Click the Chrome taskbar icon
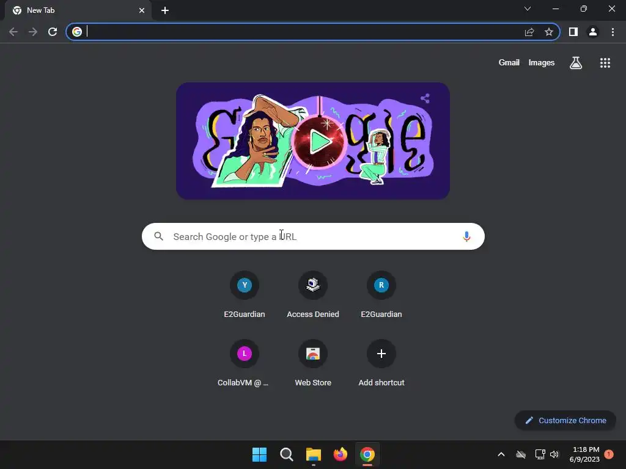 point(367,454)
